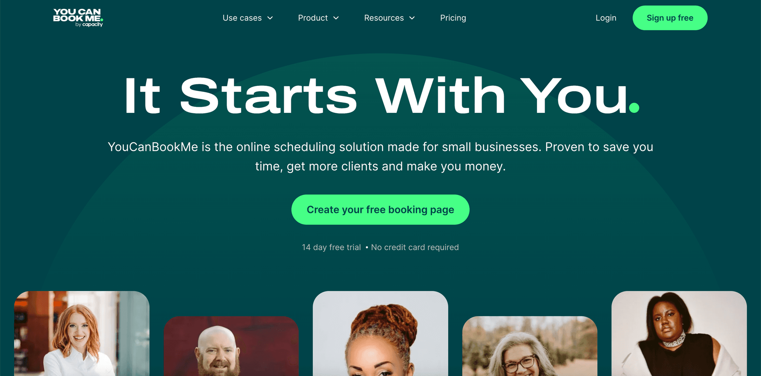Select the center woman with updo photo
Viewport: 761px width, 376px height.
380,334
